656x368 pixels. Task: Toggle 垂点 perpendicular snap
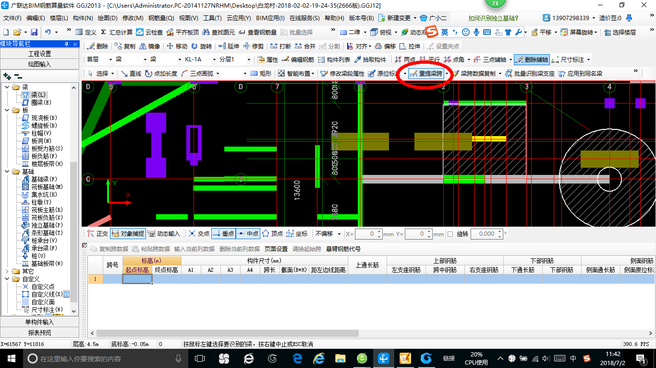223,234
